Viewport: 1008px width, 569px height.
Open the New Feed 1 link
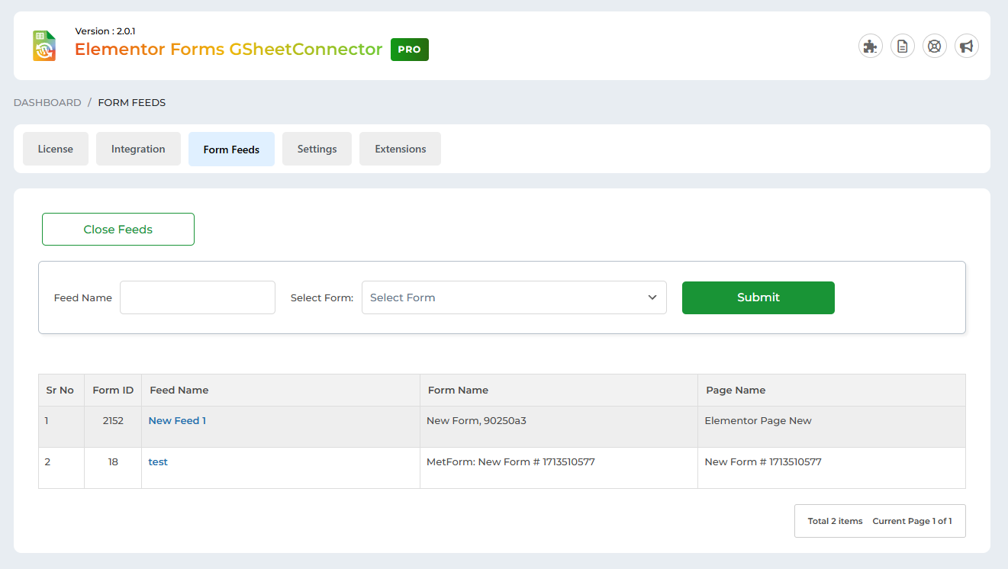coord(177,421)
